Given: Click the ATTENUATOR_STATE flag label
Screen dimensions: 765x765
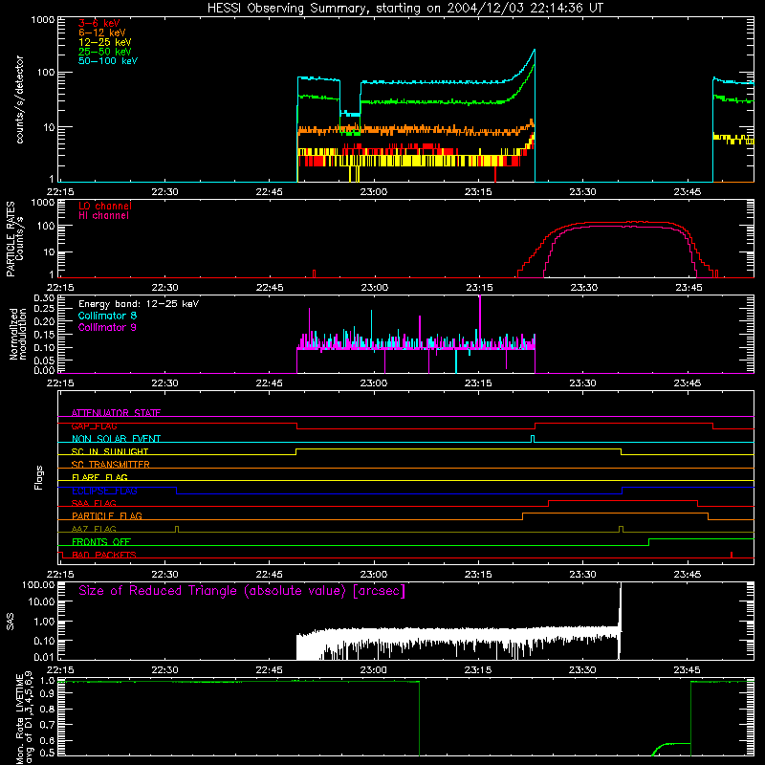Looking at the screenshot, I should tap(116, 413).
